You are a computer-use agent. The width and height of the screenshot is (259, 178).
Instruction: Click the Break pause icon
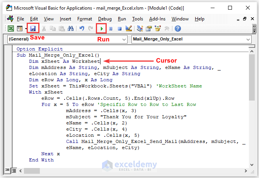pos(111,29)
